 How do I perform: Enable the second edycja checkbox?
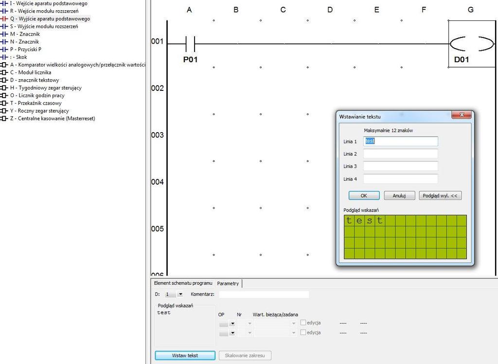pyautogui.click(x=303, y=332)
